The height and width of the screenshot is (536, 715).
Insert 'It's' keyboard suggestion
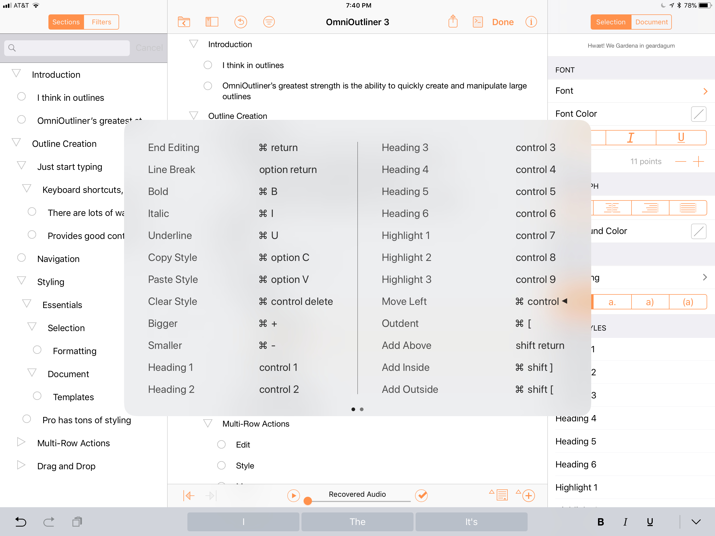tap(471, 522)
